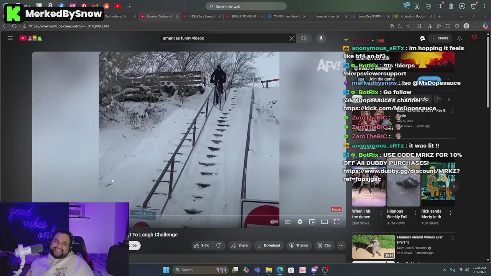The height and width of the screenshot is (276, 491).
Task: Click the YouTube search magnifier button
Action: (304, 38)
